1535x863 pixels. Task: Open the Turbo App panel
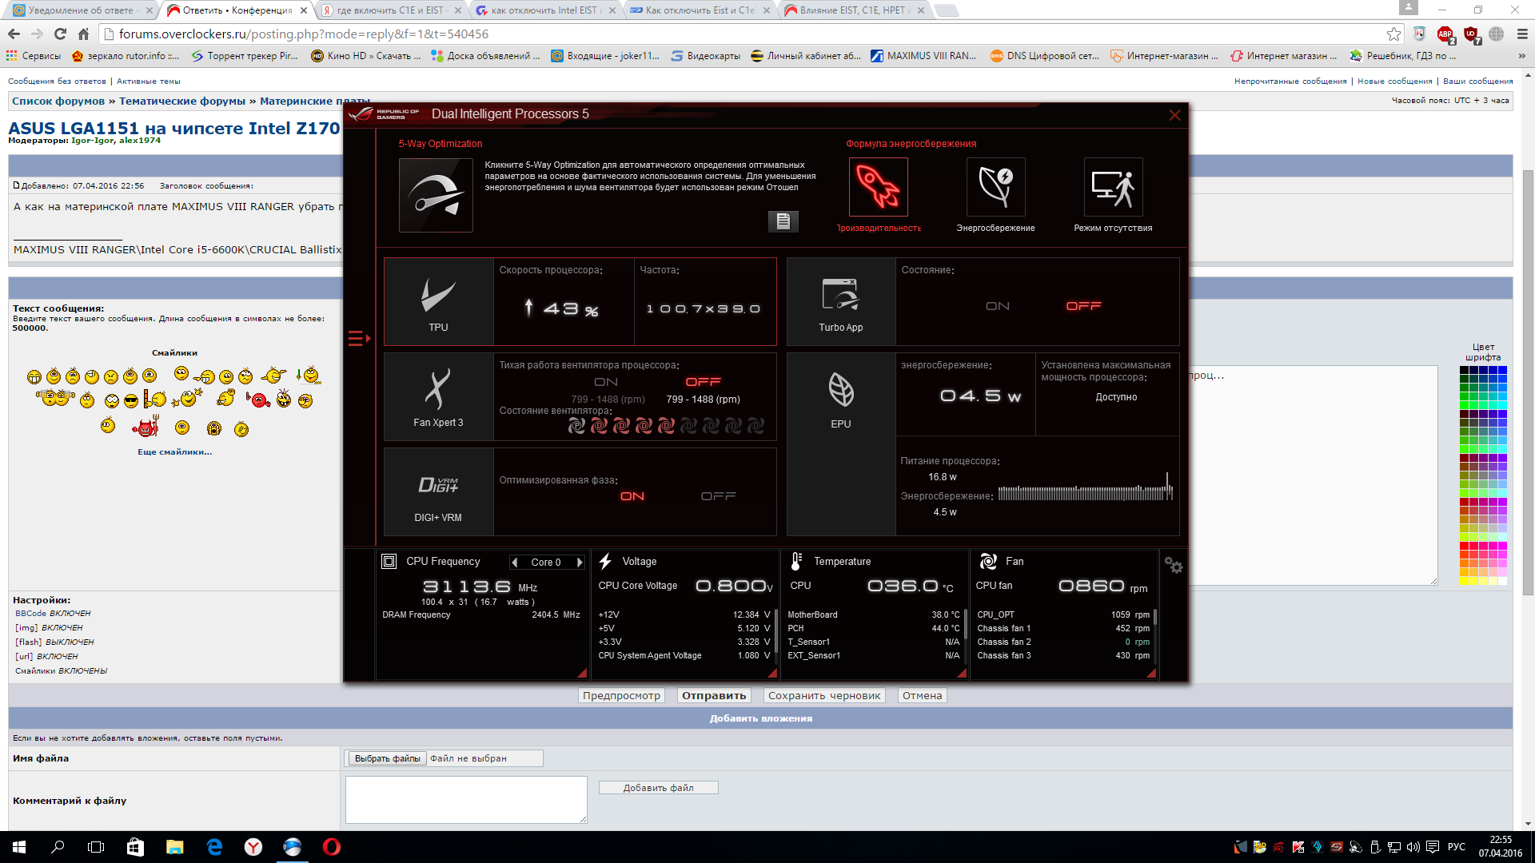pyautogui.click(x=840, y=302)
